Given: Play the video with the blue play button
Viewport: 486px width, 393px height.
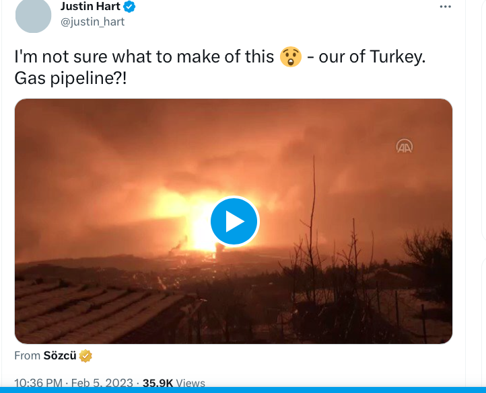Looking at the screenshot, I should point(234,221).
